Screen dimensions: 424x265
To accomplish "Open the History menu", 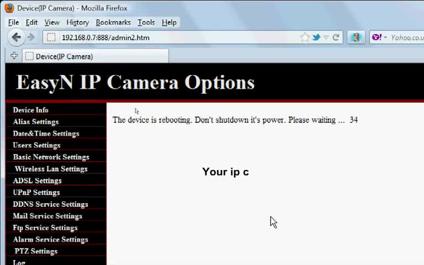I will [x=78, y=23].
